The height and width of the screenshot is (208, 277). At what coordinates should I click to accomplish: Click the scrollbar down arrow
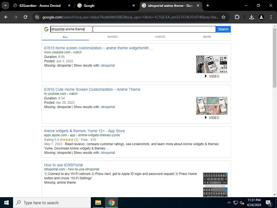(x=275, y=195)
